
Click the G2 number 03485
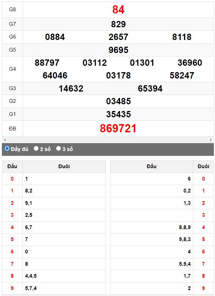coord(118,101)
